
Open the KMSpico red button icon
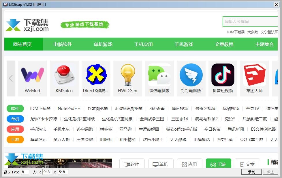click(x=64, y=75)
